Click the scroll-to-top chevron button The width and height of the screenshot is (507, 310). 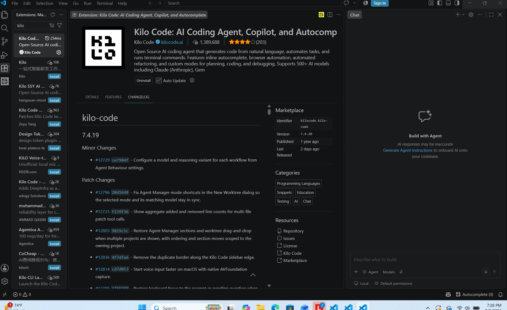(253, 275)
